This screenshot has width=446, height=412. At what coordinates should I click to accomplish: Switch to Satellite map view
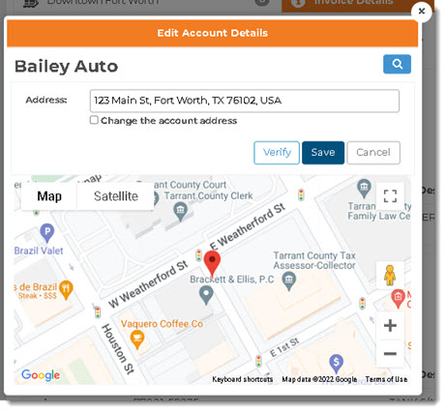point(115,196)
